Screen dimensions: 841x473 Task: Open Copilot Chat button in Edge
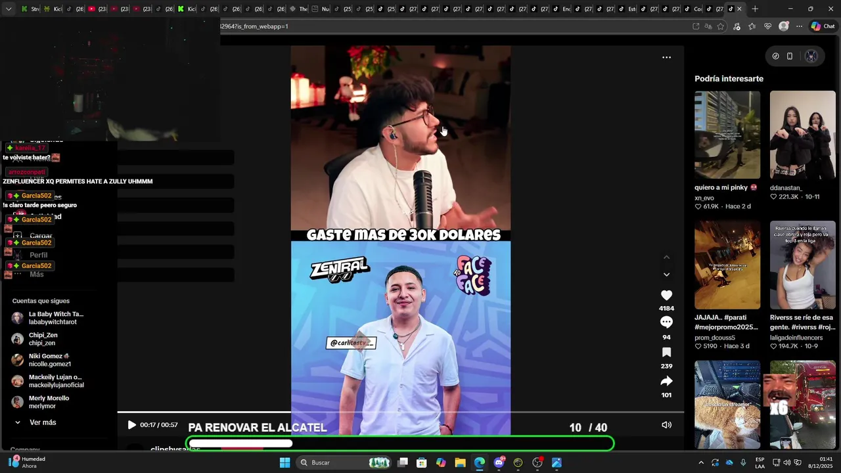click(x=823, y=26)
